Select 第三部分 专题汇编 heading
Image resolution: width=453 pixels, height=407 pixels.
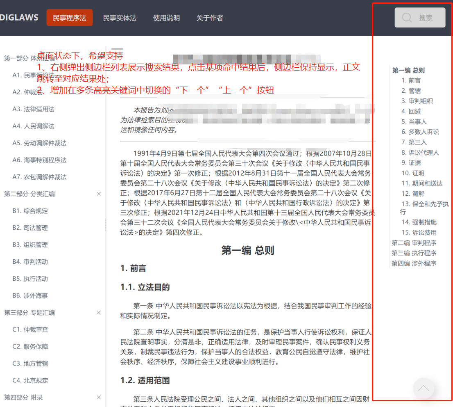(29, 313)
